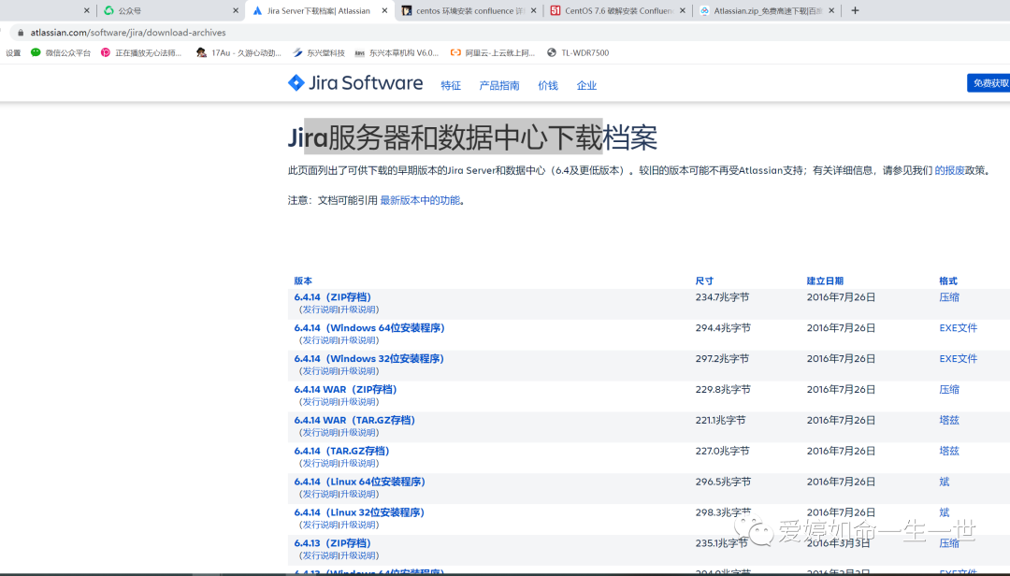
Task: Open 17Au 久游心动劲 bookmark
Action: pos(239,53)
